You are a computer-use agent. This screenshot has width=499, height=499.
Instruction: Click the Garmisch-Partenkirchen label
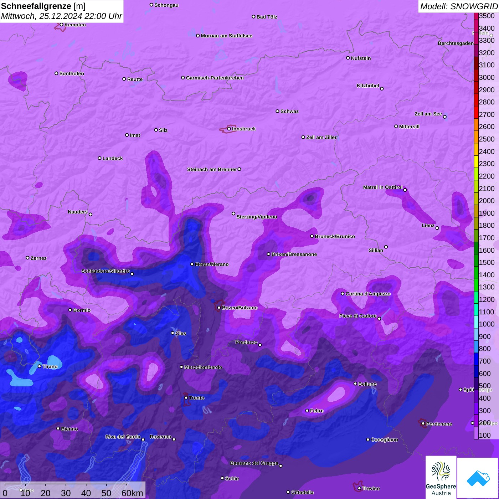(215, 78)
